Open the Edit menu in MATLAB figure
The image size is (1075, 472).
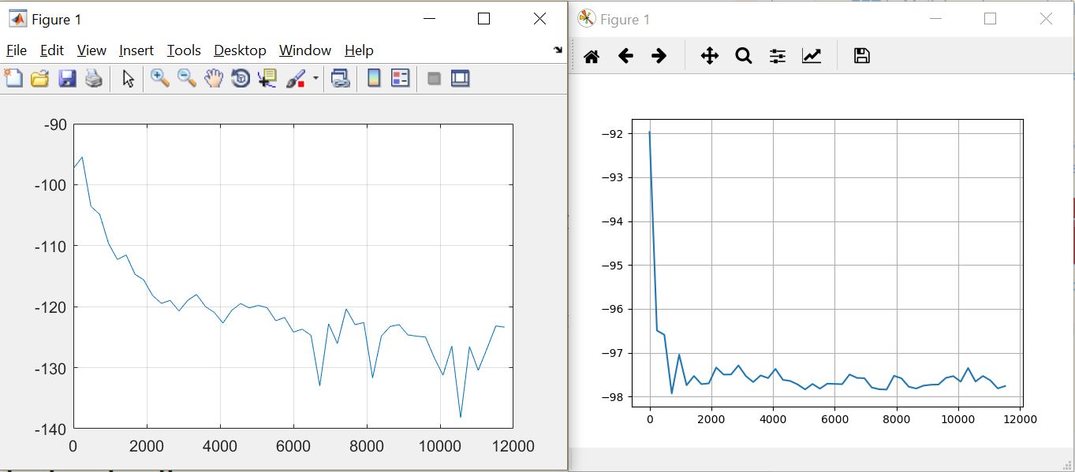point(52,50)
